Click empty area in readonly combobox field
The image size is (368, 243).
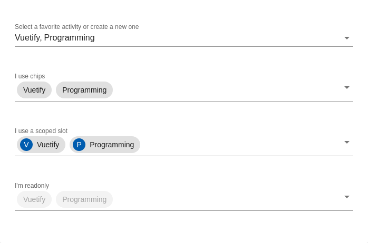[x=225, y=199]
